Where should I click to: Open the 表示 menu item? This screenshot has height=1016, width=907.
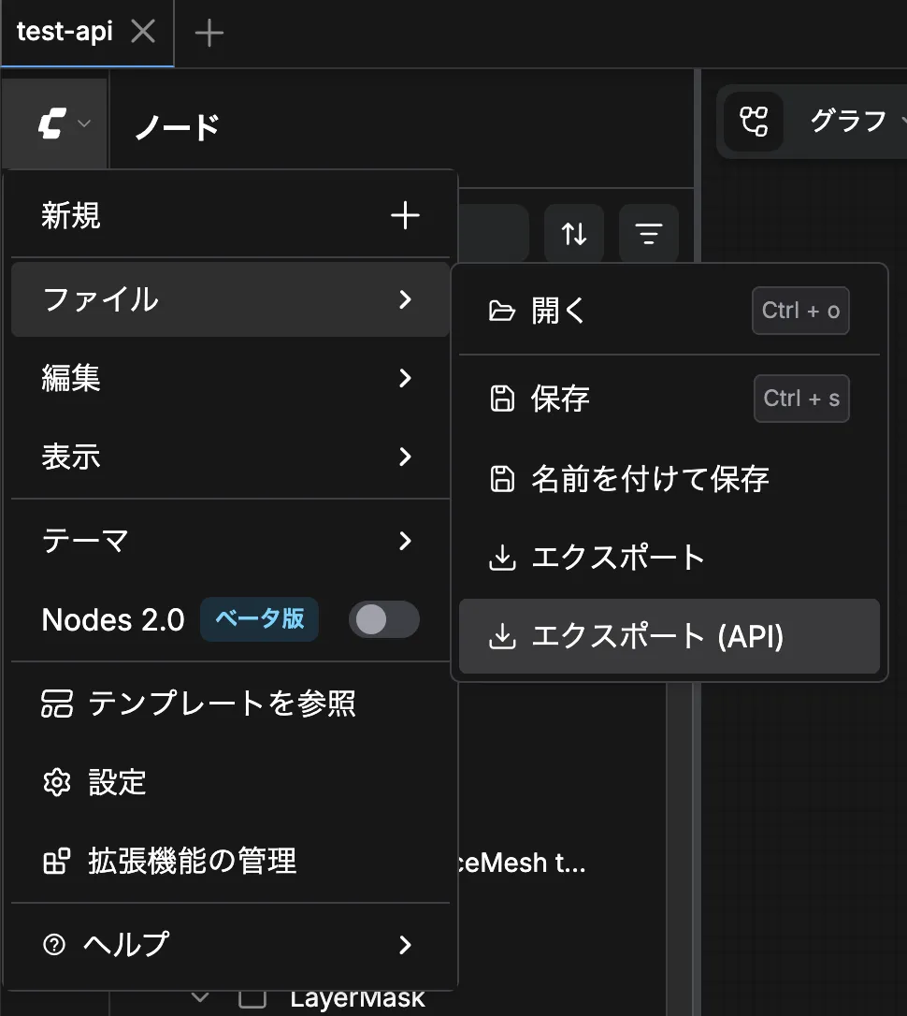(230, 457)
